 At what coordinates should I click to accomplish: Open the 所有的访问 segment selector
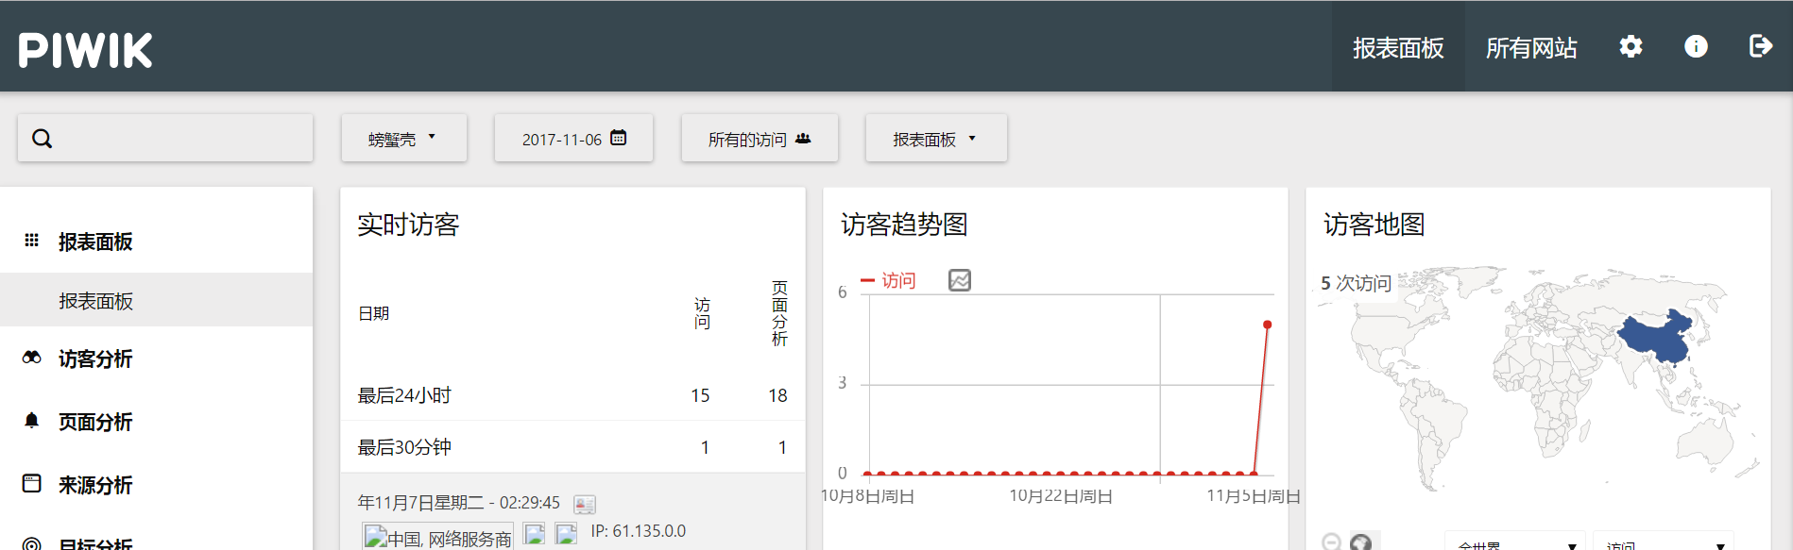click(760, 139)
